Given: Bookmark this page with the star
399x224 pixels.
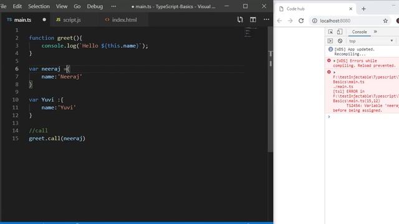Looking at the screenshot, I should click(x=385, y=21).
